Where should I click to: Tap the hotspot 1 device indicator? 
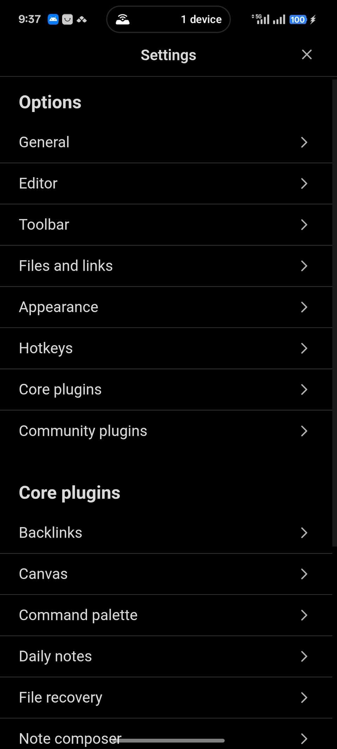click(168, 19)
